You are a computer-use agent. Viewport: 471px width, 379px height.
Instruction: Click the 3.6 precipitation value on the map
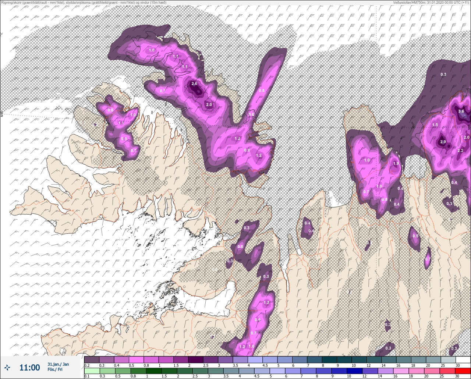[x=461, y=111]
